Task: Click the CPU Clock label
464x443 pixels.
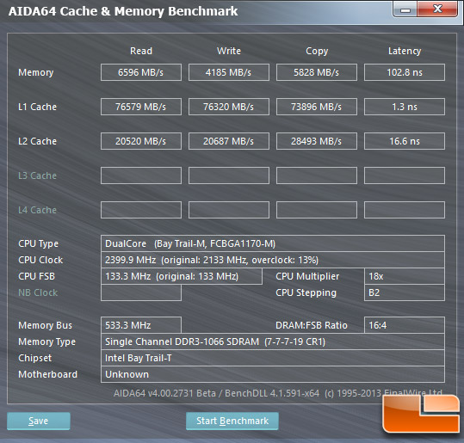Action: [x=40, y=260]
